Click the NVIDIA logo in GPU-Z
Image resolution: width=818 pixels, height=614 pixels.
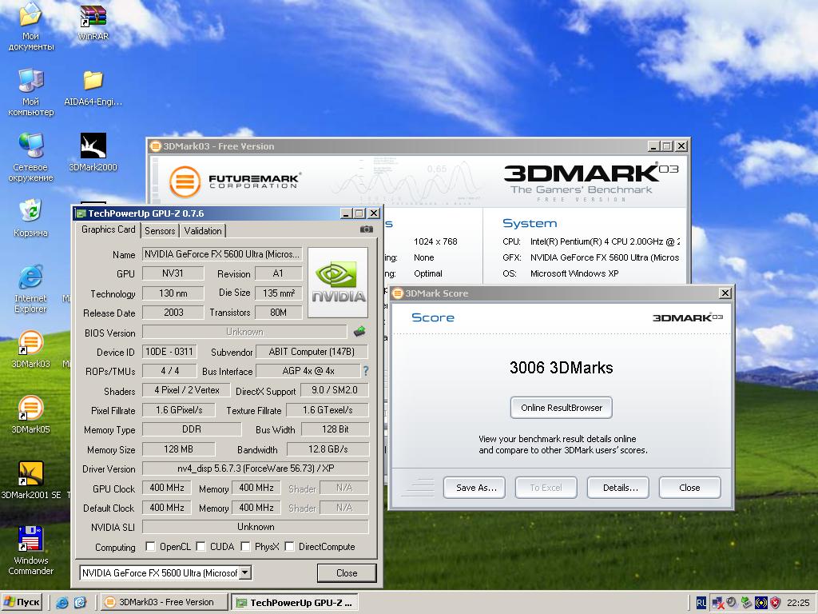coord(338,282)
